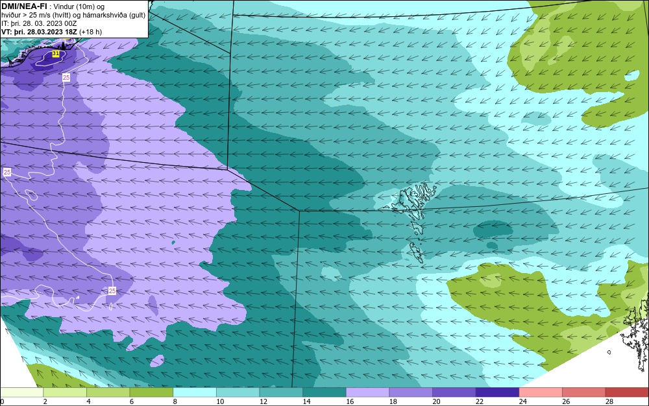Click the 24–26 m/s pink legend swatch
The width and height of the screenshot is (649, 406).
[541, 392]
